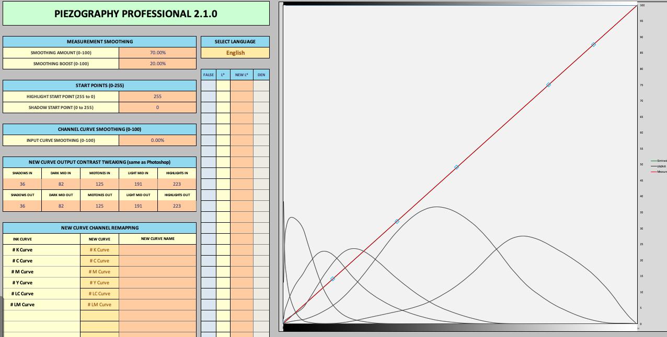This screenshot has height=337, width=667.
Task: Edit the value under DARK MID OUT
Action: click(x=61, y=206)
